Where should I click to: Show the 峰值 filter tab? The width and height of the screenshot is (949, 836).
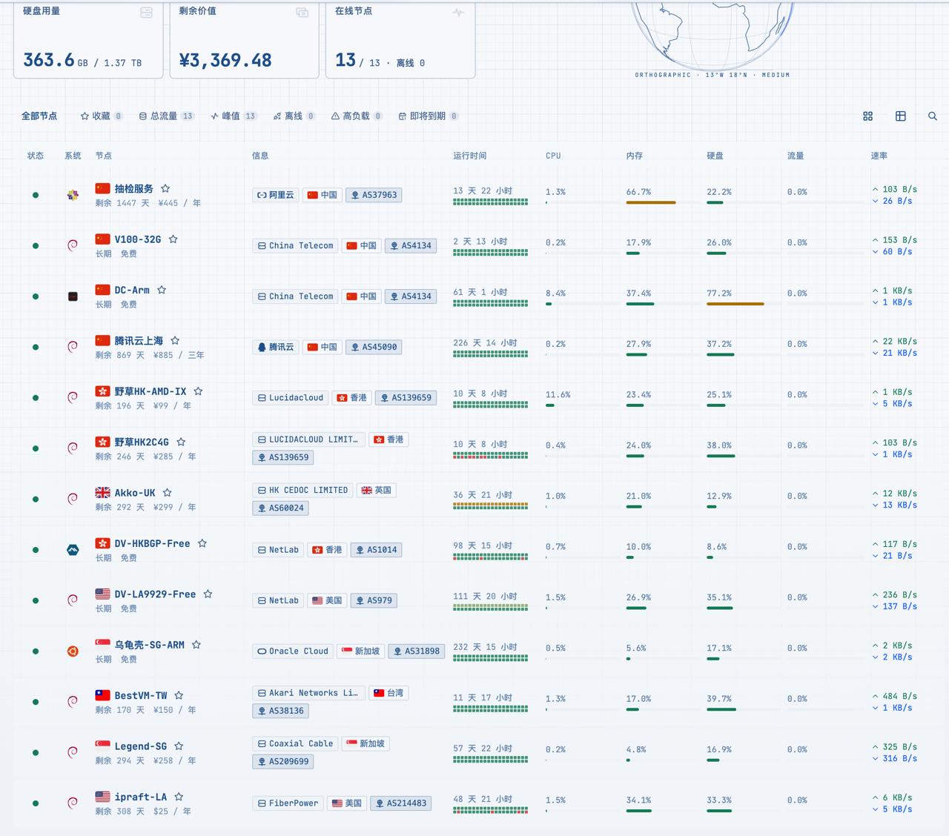click(x=234, y=116)
